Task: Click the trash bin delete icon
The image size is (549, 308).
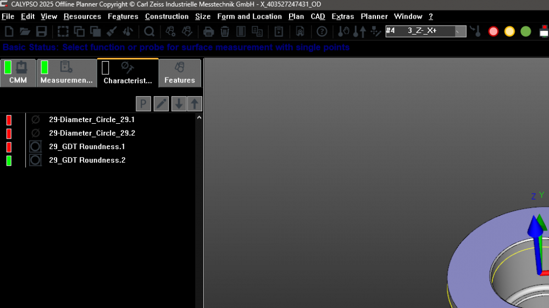Action: (225, 31)
